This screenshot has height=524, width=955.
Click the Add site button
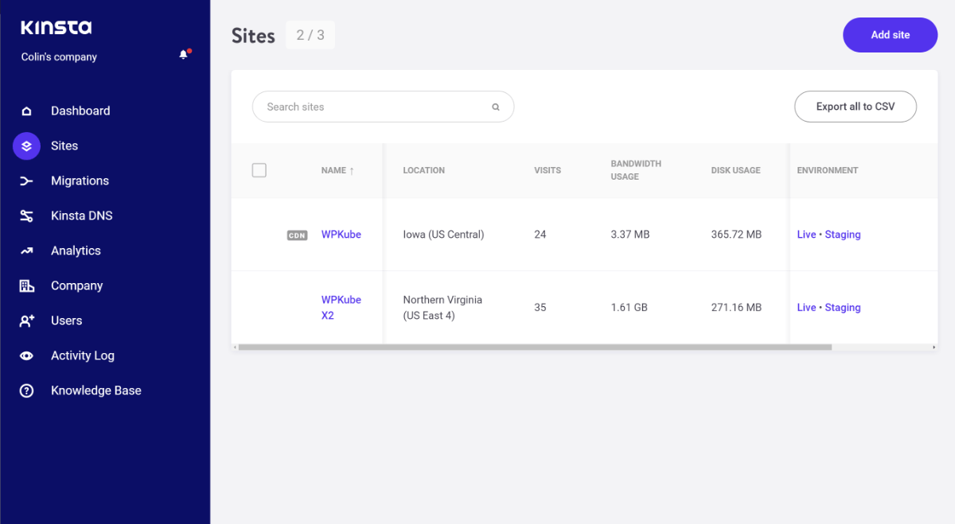pos(890,35)
